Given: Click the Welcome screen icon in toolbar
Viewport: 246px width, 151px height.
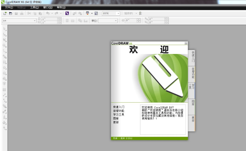Looking at the screenshot, I should (x=96, y=13).
